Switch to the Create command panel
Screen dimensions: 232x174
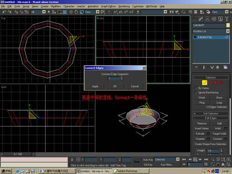click(195, 19)
